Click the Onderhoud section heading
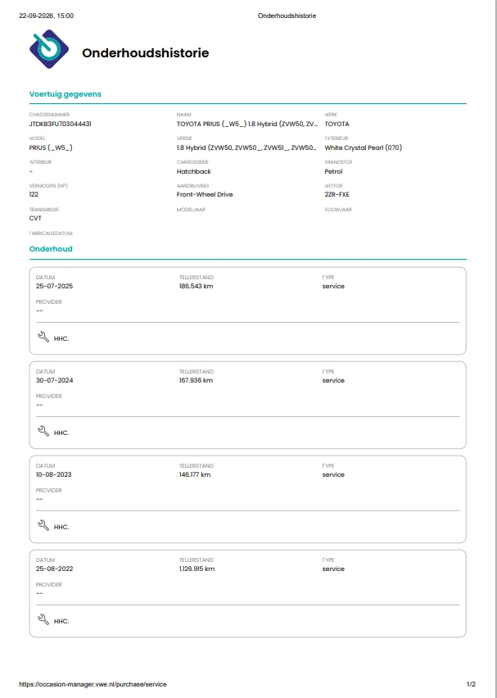The height and width of the screenshot is (698, 497). (x=51, y=249)
